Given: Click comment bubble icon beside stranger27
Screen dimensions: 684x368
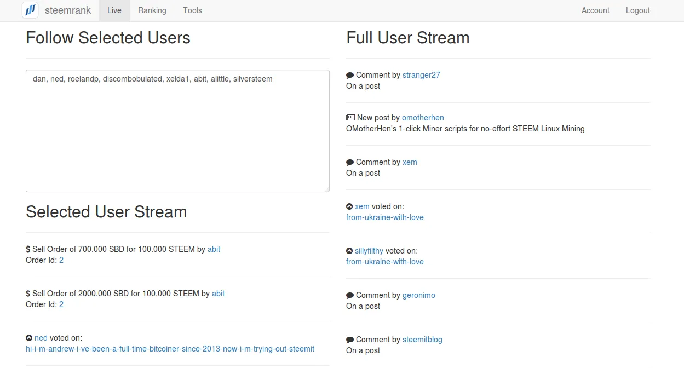Looking at the screenshot, I should [x=350, y=75].
